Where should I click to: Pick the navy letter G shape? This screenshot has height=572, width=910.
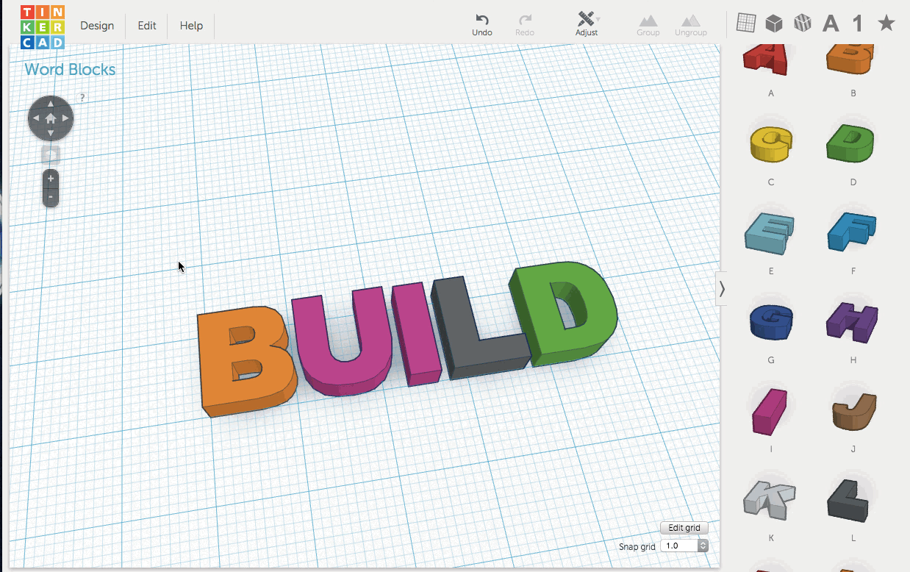[772, 322]
